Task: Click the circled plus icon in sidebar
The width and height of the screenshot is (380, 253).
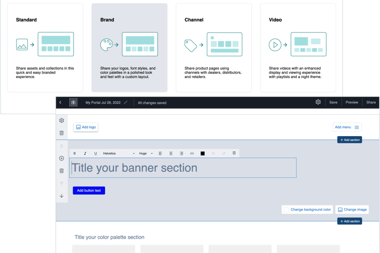Action: (62, 158)
